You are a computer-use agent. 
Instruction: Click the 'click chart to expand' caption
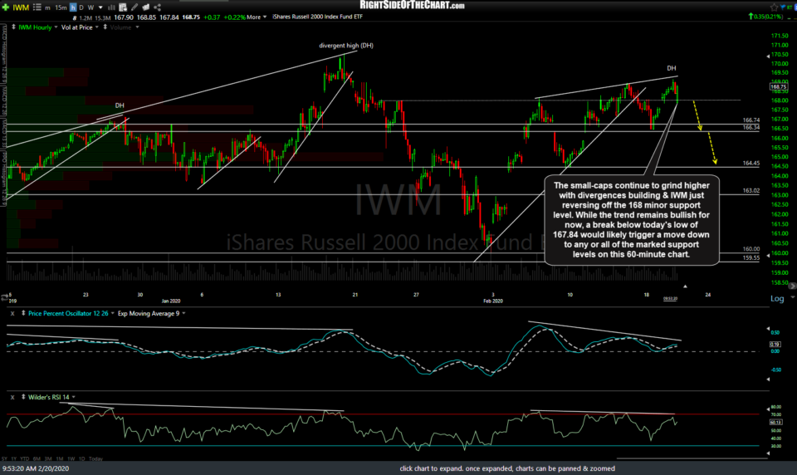click(507, 468)
